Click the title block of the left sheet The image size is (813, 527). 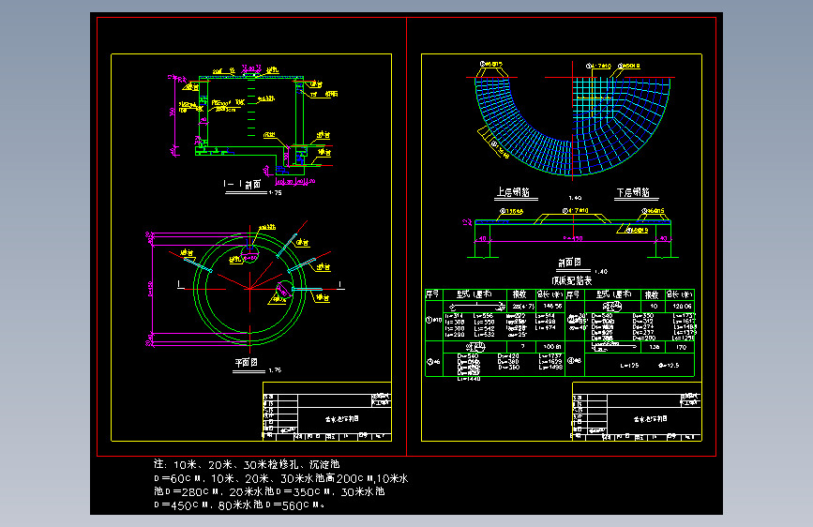tap(327, 412)
